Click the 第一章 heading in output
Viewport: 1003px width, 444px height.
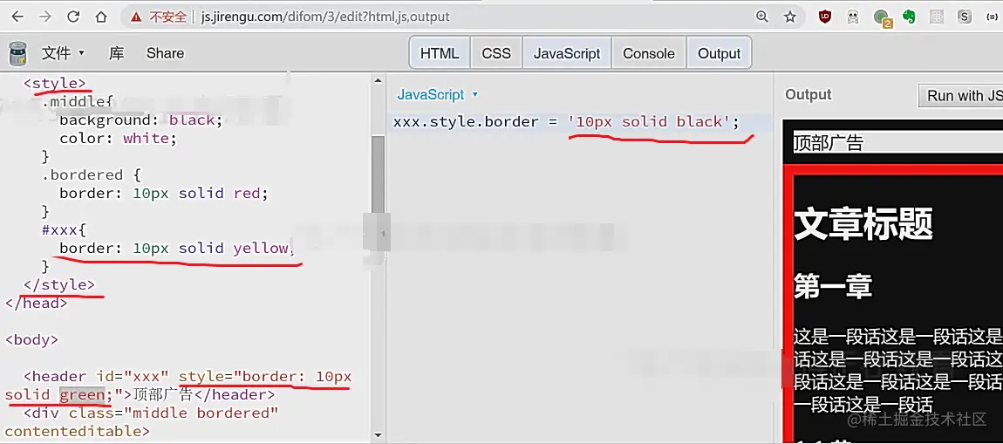833,287
